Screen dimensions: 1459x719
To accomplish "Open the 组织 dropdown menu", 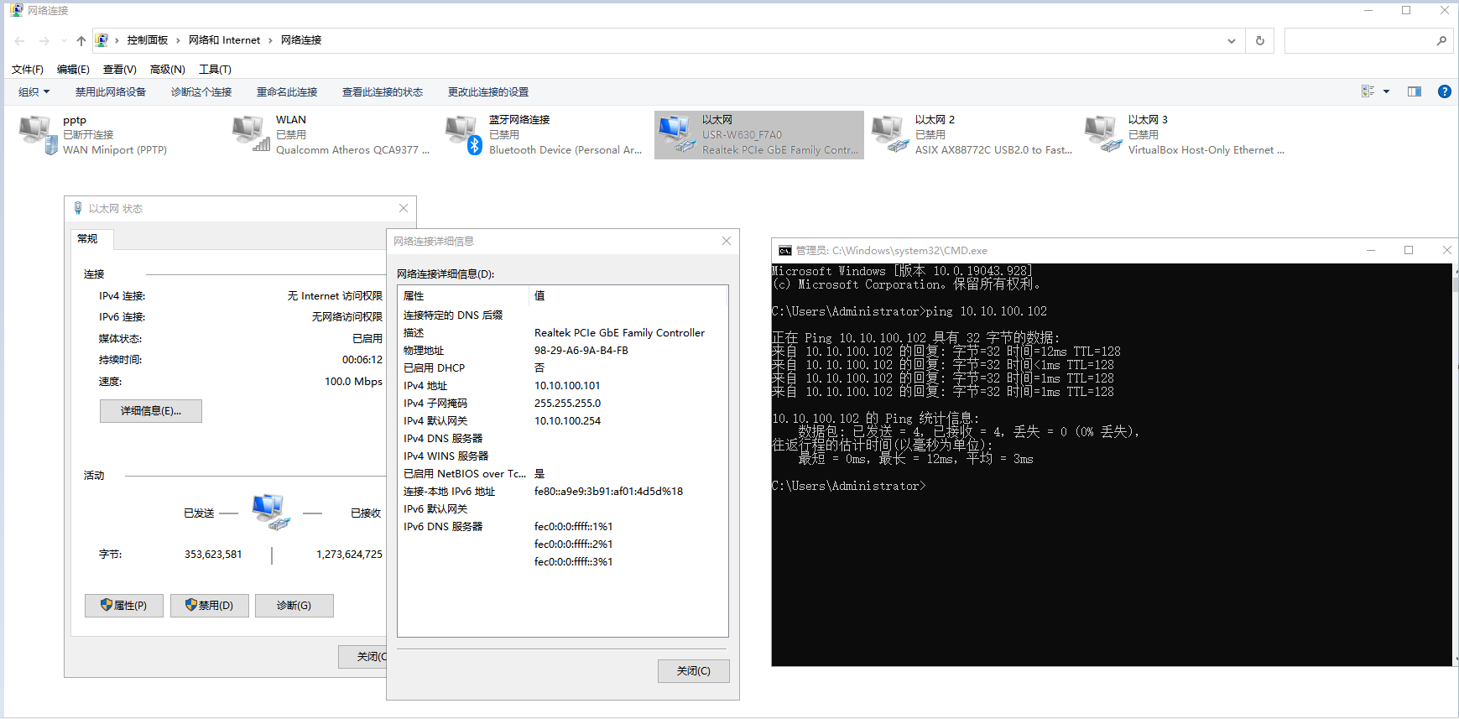I will pyautogui.click(x=34, y=91).
